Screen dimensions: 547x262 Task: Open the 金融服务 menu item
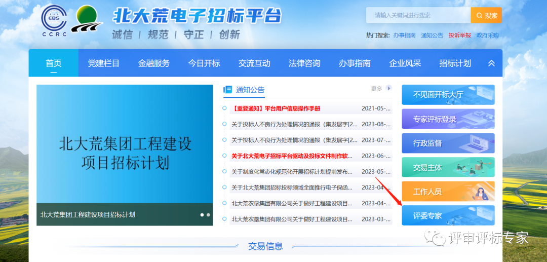(154, 63)
